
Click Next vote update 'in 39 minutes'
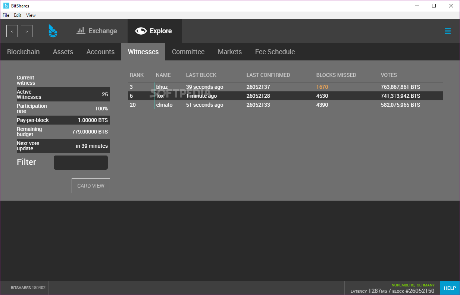click(x=92, y=146)
